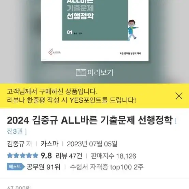Image resolution: width=189 pixels, height=189 pixels.
Task: Open the 미리보기 book preview
Action: coord(94,72)
